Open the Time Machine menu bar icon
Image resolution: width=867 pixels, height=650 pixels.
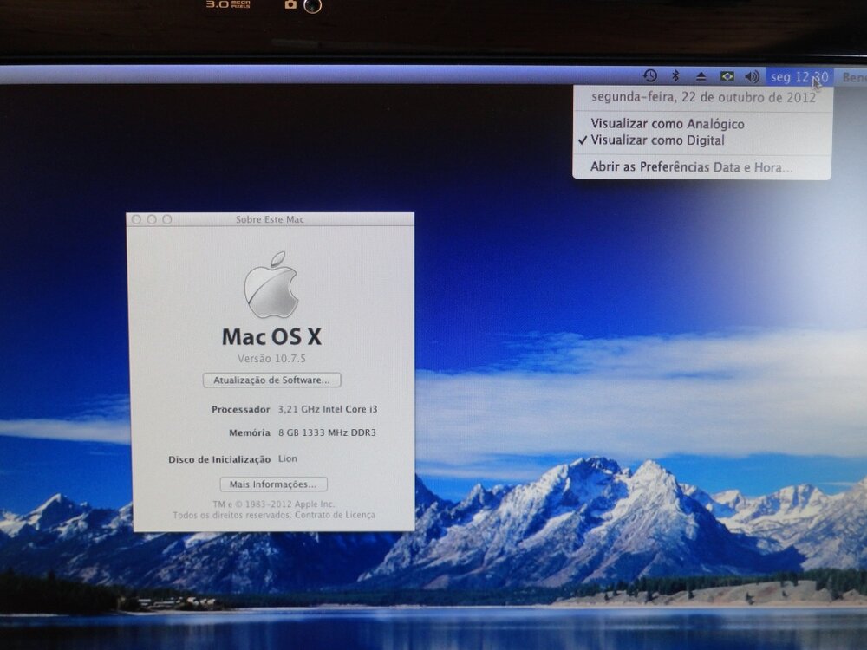(649, 76)
